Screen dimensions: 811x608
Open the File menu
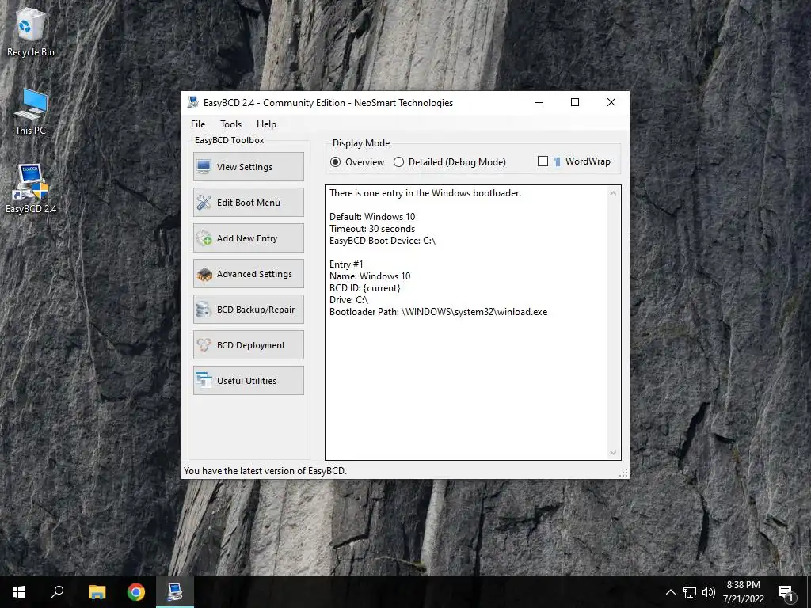pyautogui.click(x=197, y=124)
